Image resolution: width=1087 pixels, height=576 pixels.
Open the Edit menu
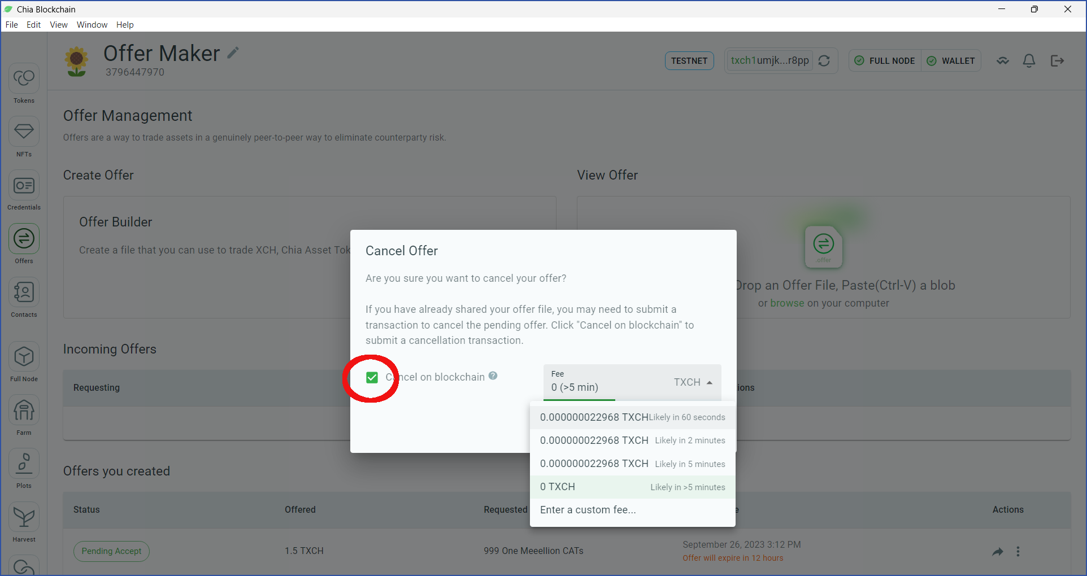pyautogui.click(x=33, y=25)
